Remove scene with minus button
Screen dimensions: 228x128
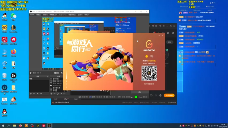pyautogui.click(x=34, y=94)
